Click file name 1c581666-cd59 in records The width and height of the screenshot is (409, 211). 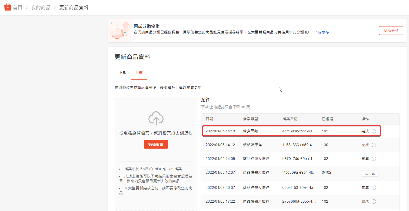[299, 145]
